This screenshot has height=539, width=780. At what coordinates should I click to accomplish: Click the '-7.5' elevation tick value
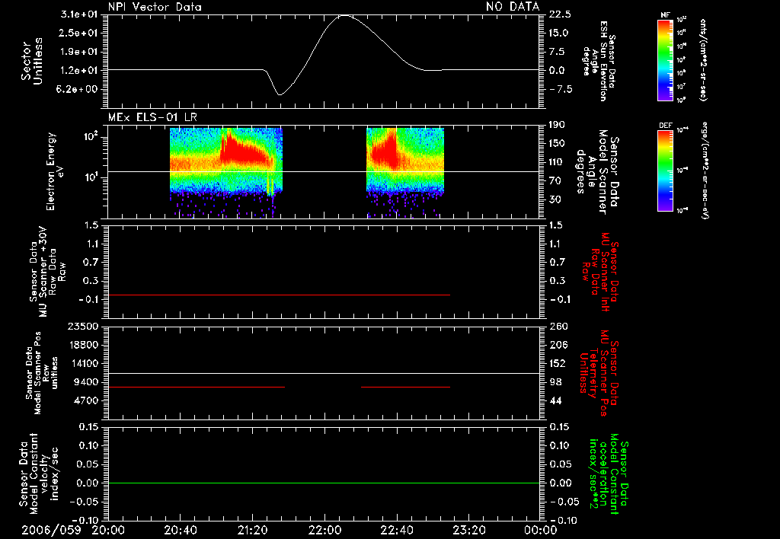click(560, 89)
